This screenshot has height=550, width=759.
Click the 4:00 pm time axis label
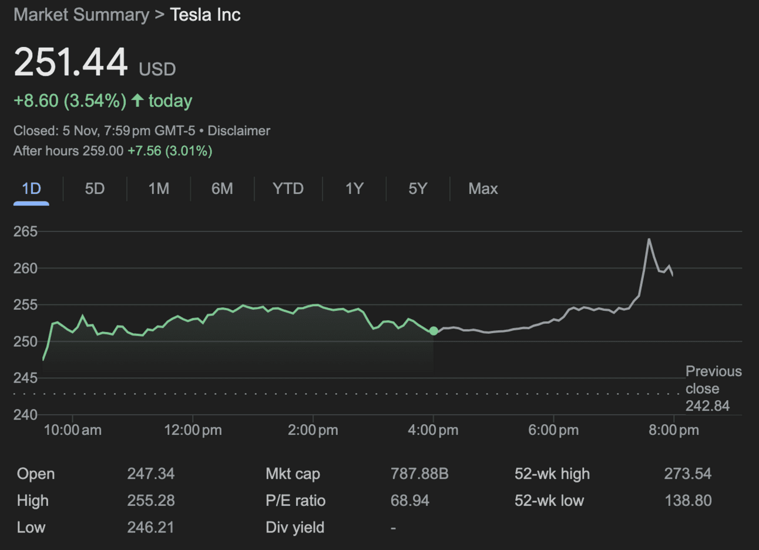pyautogui.click(x=434, y=430)
